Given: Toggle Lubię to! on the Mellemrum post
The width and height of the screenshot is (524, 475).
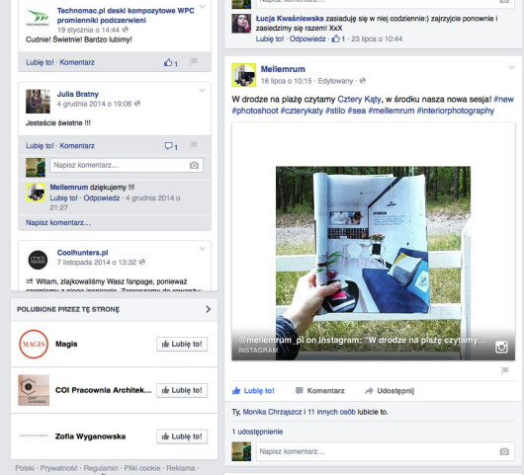Looking at the screenshot, I should [253, 390].
